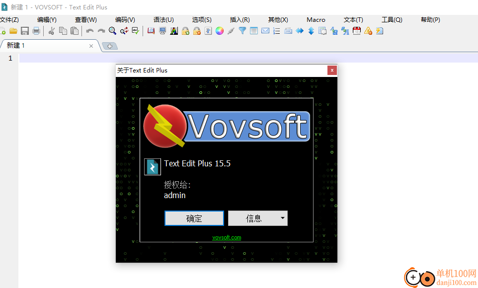This screenshot has width=478, height=288.
Task: Open the 文本(T) menu
Action: (353, 20)
